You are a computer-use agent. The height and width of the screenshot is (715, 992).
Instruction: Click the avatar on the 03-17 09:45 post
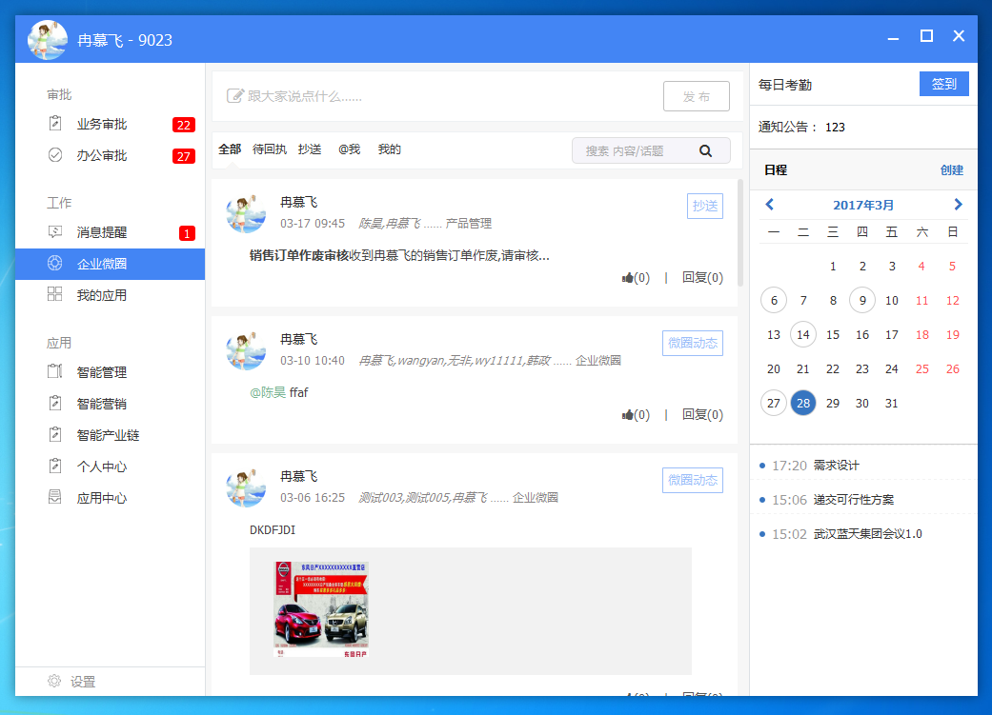[x=246, y=213]
